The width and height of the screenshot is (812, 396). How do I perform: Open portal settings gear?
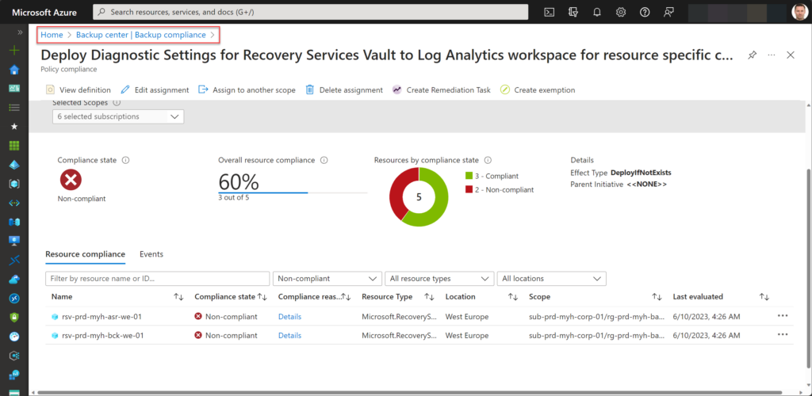click(x=621, y=12)
